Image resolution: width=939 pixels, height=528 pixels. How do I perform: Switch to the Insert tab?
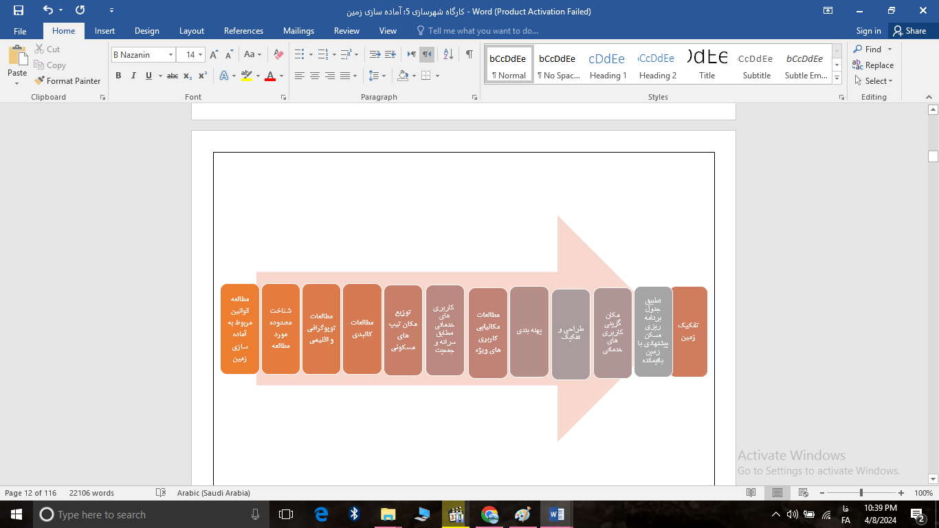tap(104, 31)
